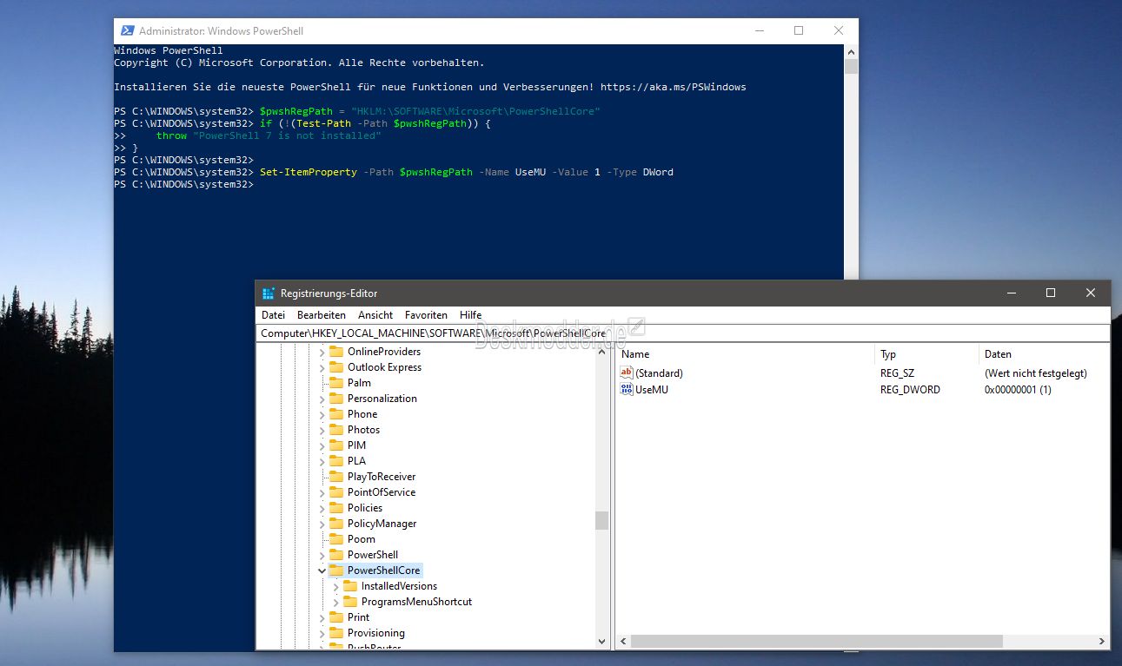Screen dimensions: 1122x666
Task: Select the Outlook Express key
Action: [x=384, y=367]
